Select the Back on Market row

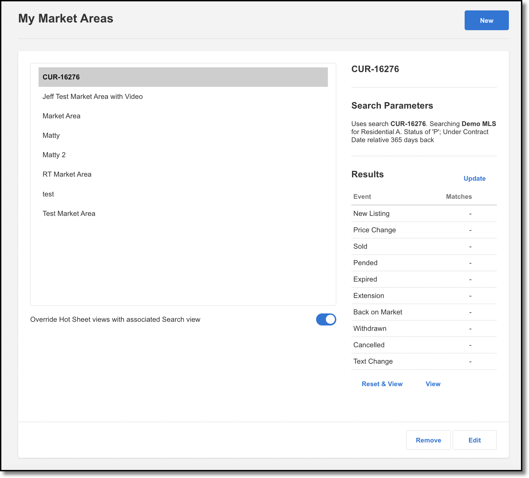[x=424, y=312]
